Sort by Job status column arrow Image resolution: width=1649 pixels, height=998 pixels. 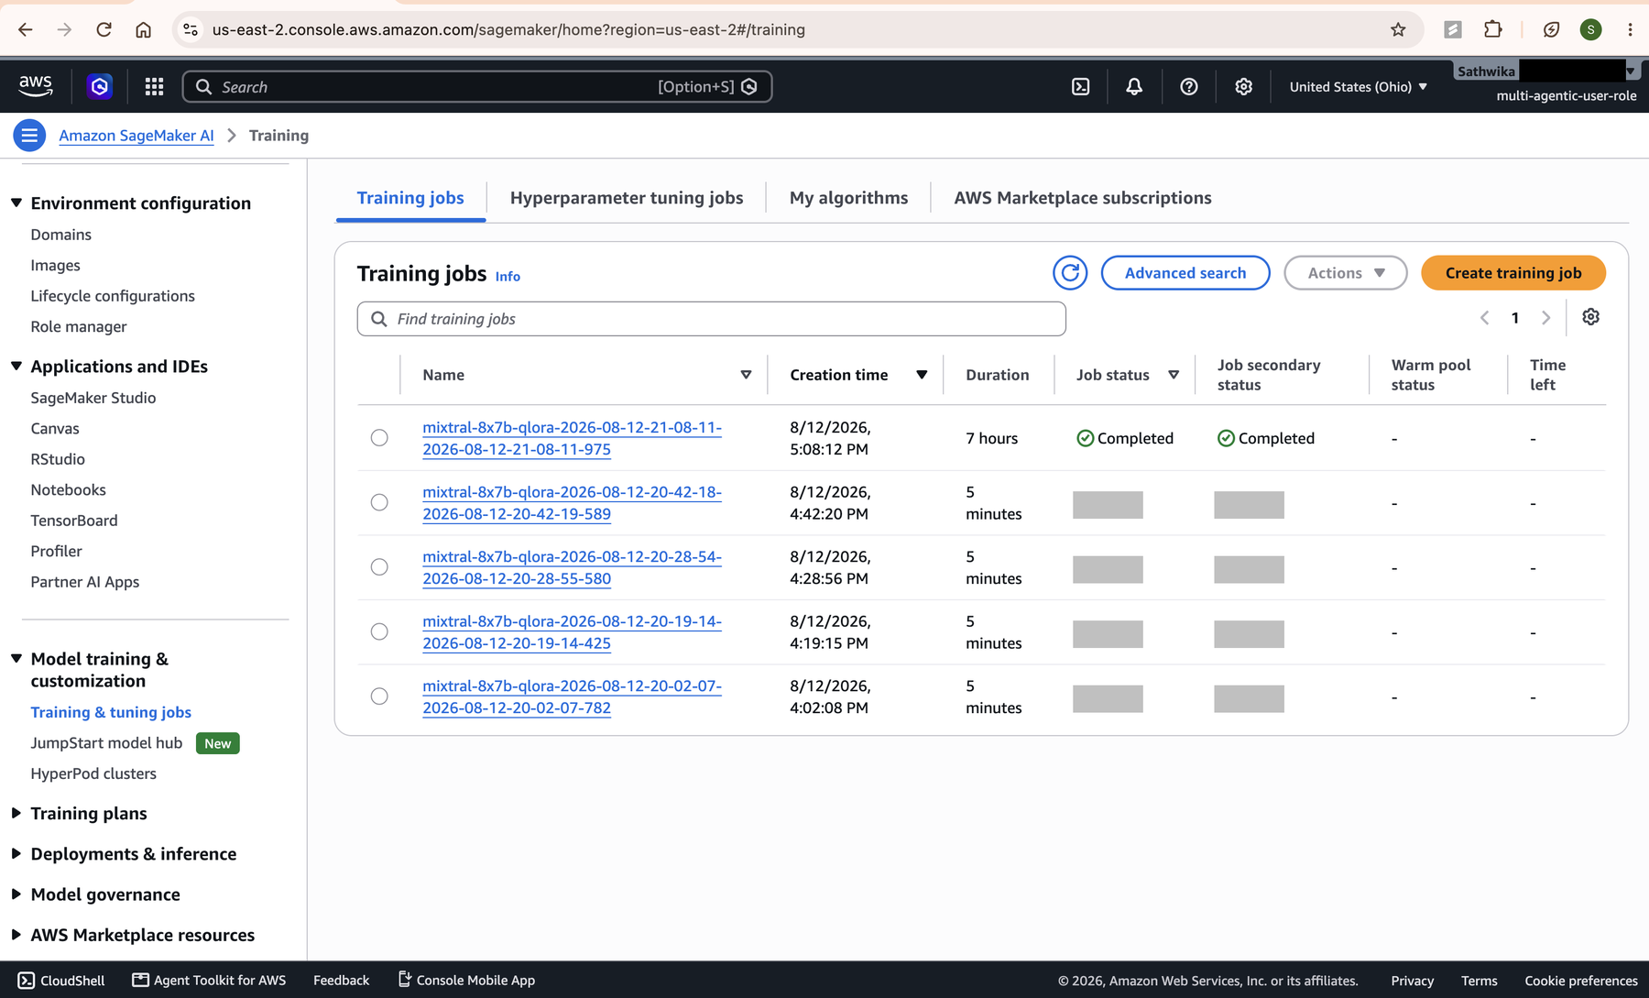click(x=1174, y=375)
